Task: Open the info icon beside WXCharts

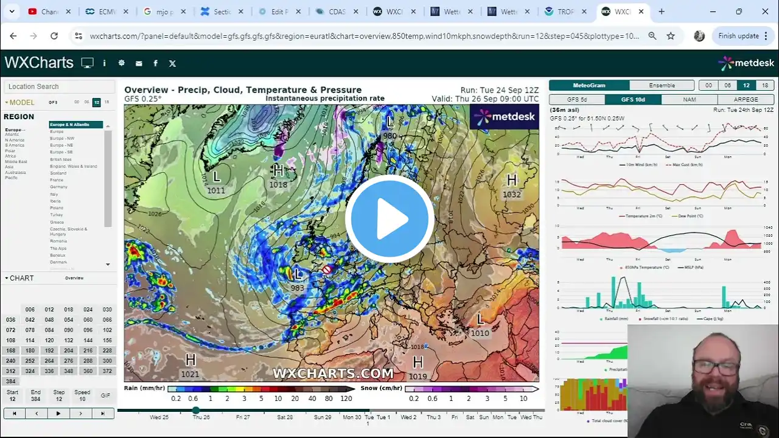Action: [x=104, y=63]
